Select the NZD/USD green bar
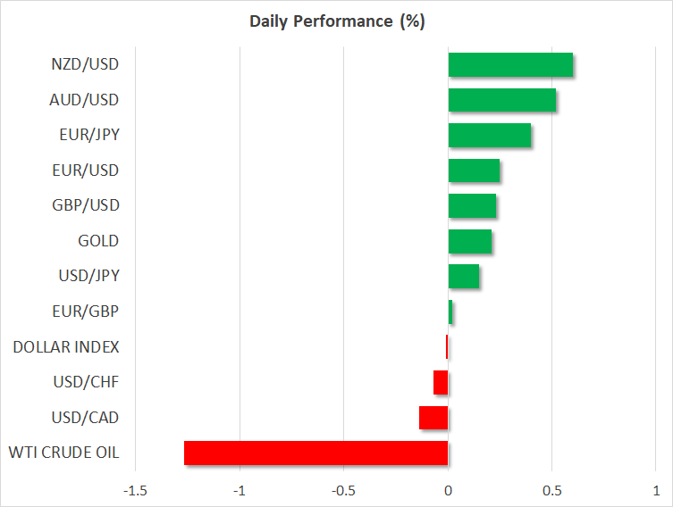The height and width of the screenshot is (507, 673). pos(510,65)
